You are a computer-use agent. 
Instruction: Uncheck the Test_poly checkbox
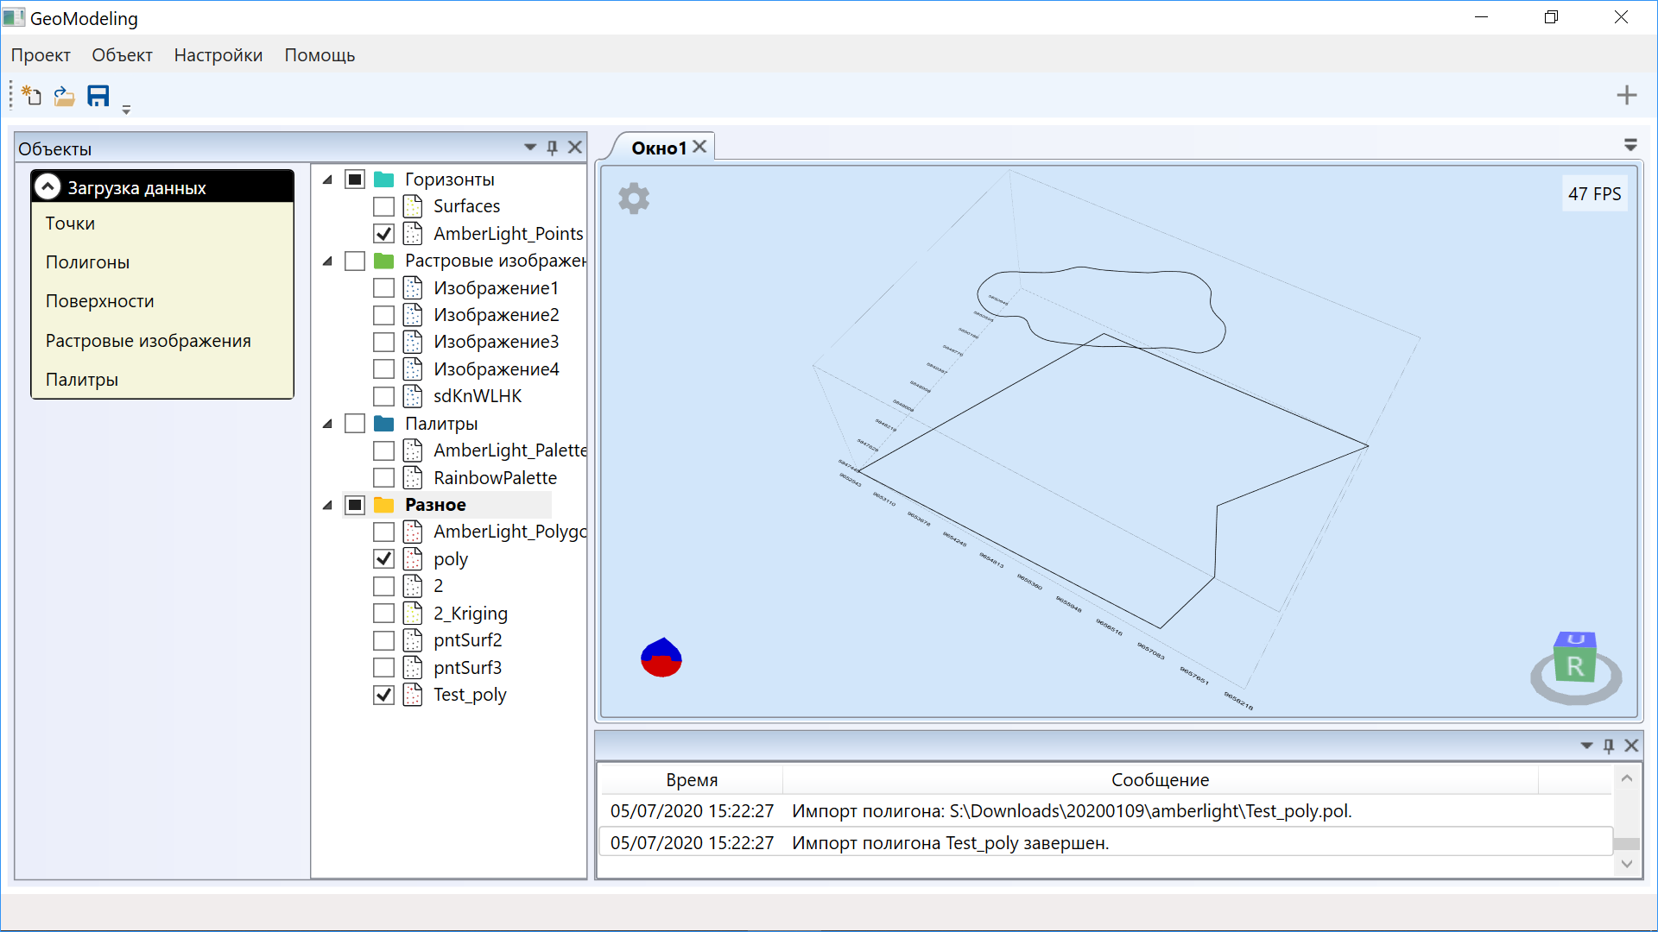(384, 696)
